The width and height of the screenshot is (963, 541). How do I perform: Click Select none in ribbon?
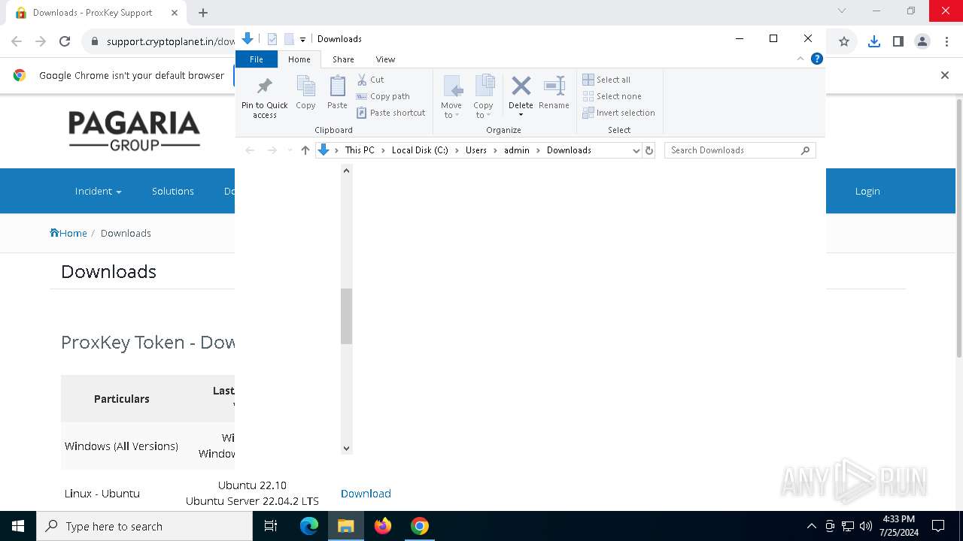[x=612, y=96]
